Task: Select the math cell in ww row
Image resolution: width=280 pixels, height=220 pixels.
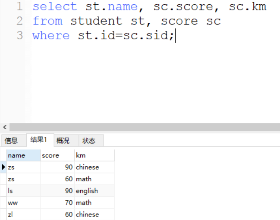Action: pos(94,203)
